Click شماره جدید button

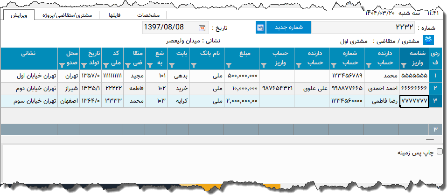coord(289,28)
